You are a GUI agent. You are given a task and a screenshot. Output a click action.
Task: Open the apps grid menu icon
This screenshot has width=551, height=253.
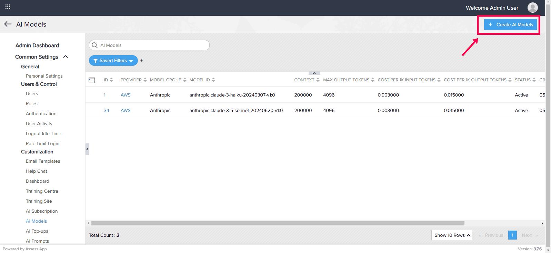[8, 7]
